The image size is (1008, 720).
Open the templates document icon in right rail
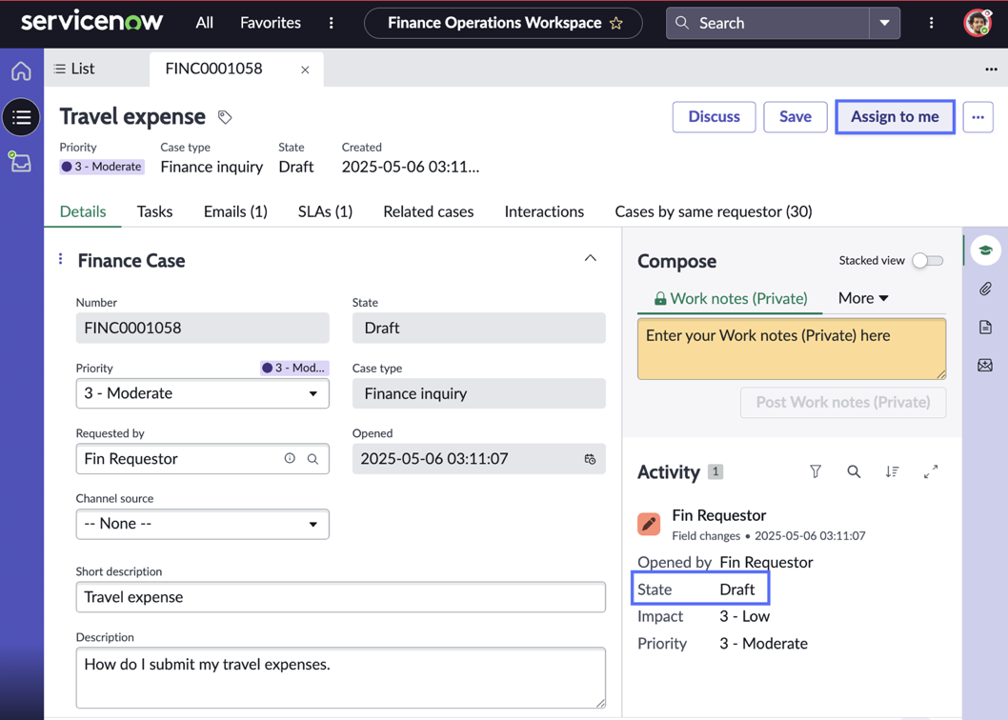[x=985, y=327]
